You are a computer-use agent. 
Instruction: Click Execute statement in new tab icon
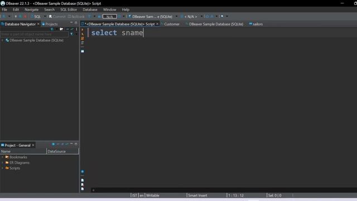pos(83,34)
